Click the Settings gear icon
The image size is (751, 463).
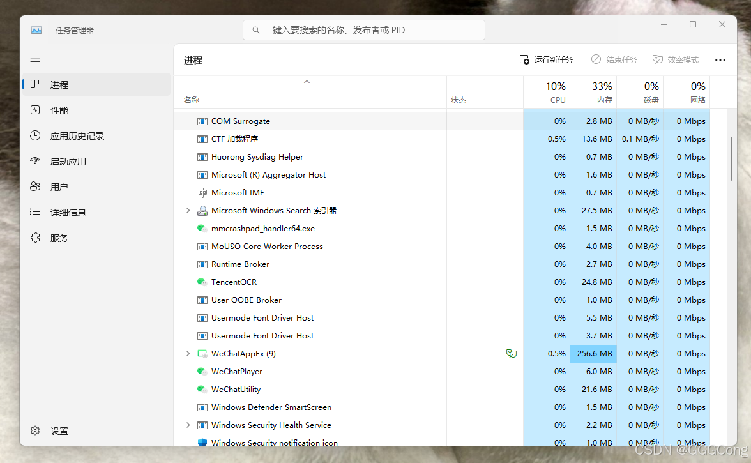pos(35,430)
